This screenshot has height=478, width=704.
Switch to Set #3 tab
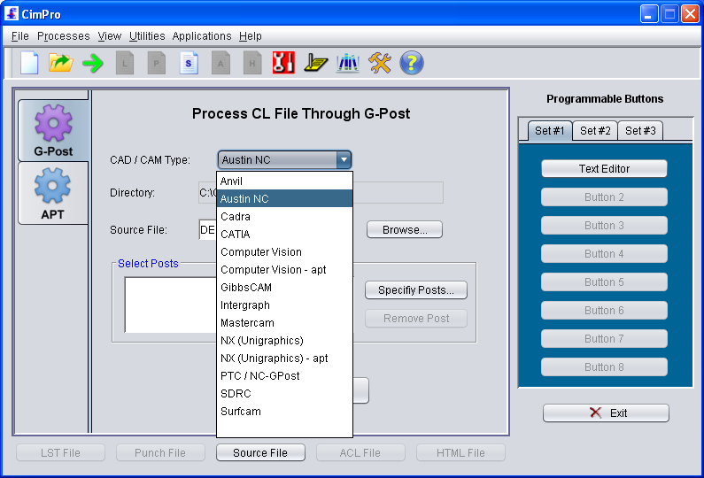[x=640, y=131]
